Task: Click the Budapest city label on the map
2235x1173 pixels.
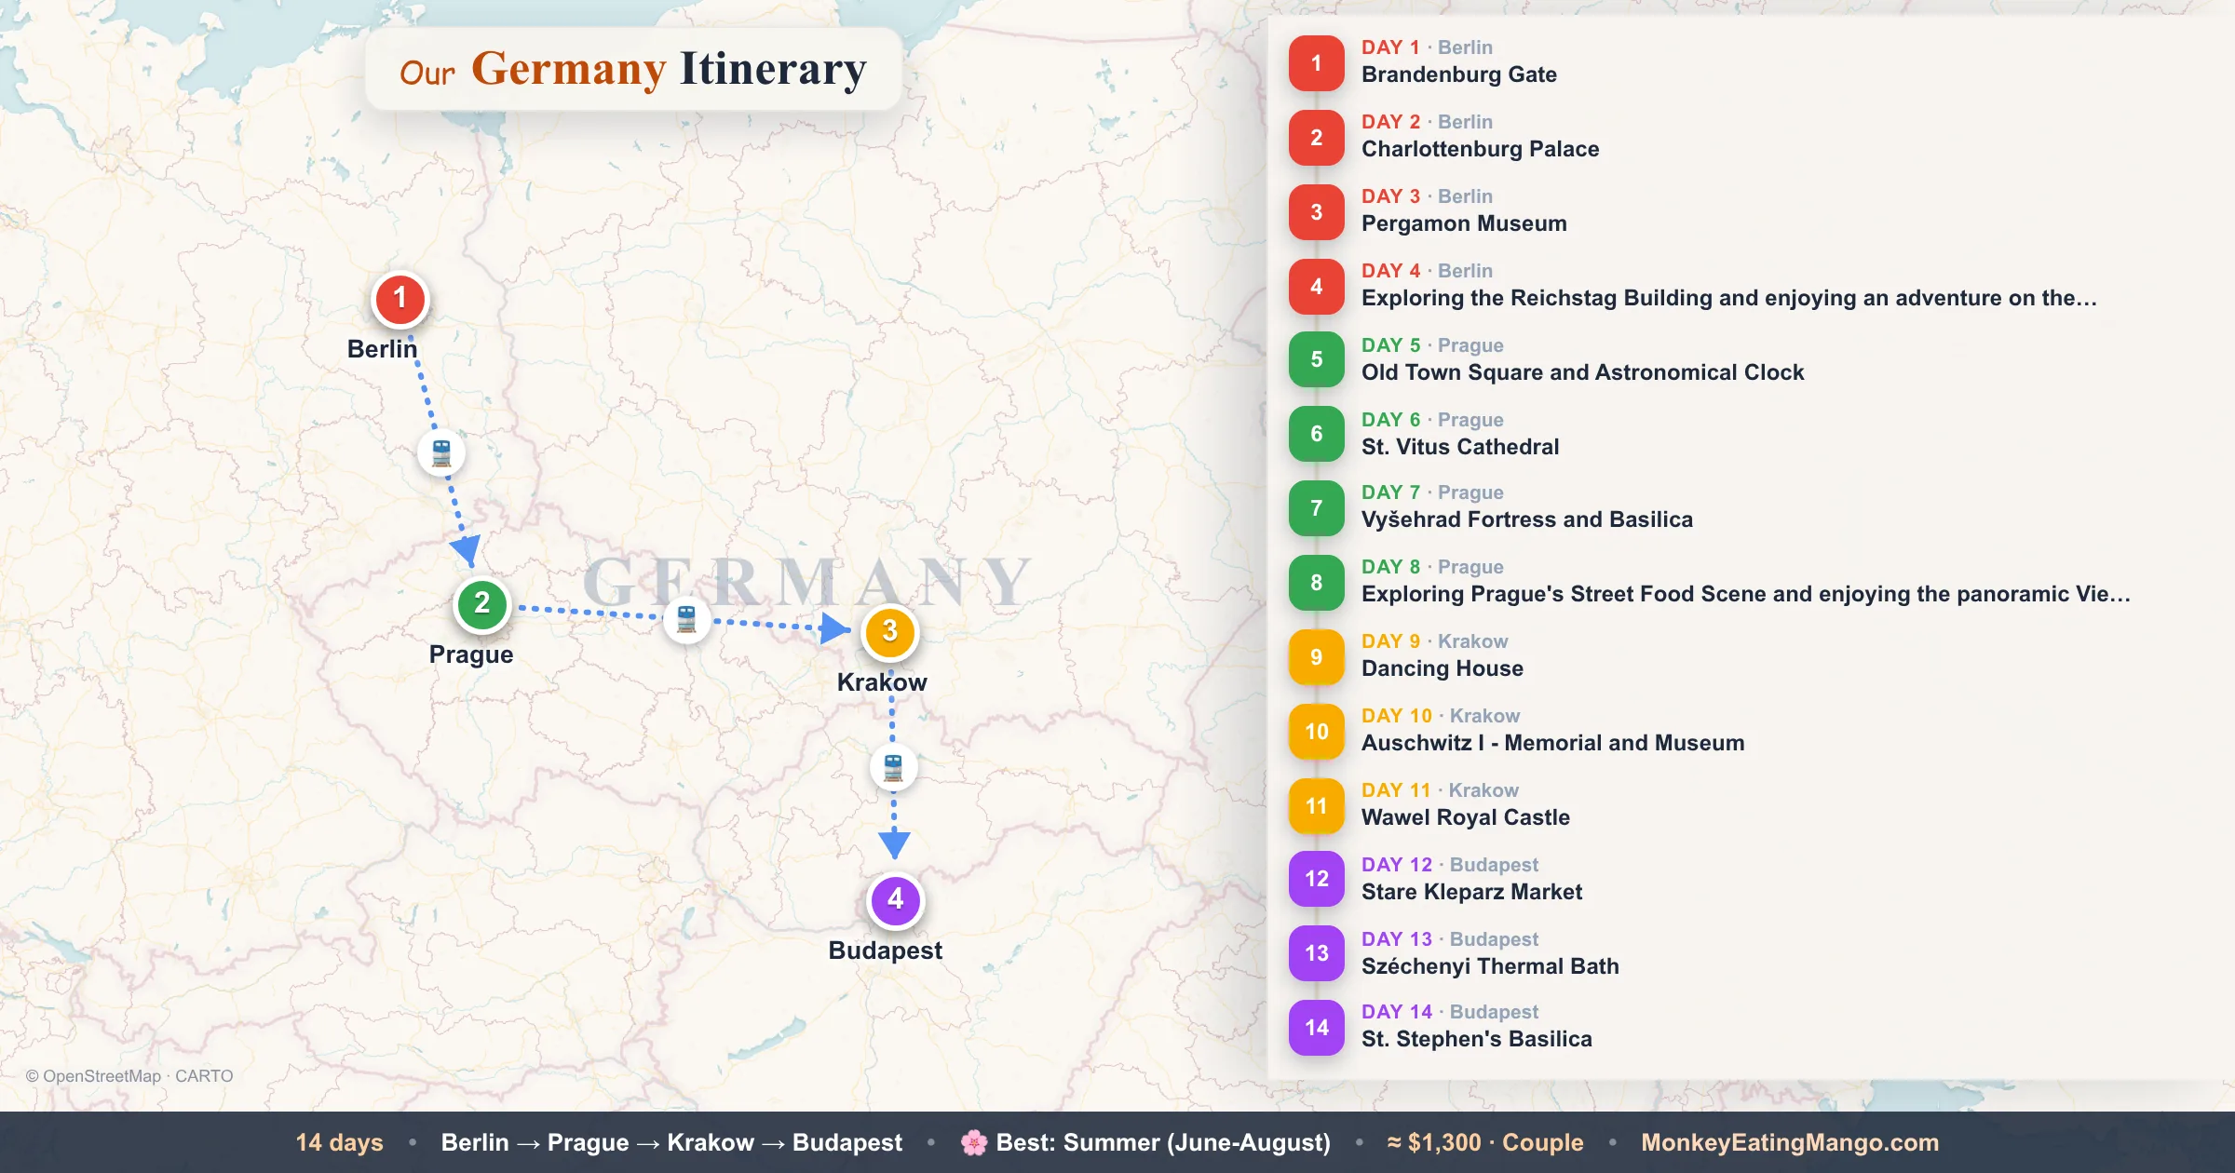Action: click(x=885, y=951)
